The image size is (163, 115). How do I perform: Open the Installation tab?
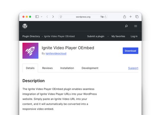67,68
